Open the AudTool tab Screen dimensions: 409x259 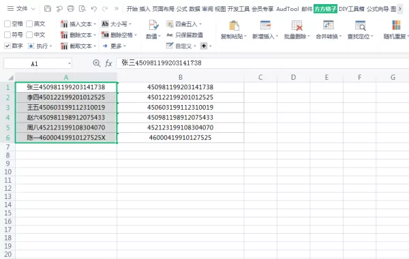point(288,9)
